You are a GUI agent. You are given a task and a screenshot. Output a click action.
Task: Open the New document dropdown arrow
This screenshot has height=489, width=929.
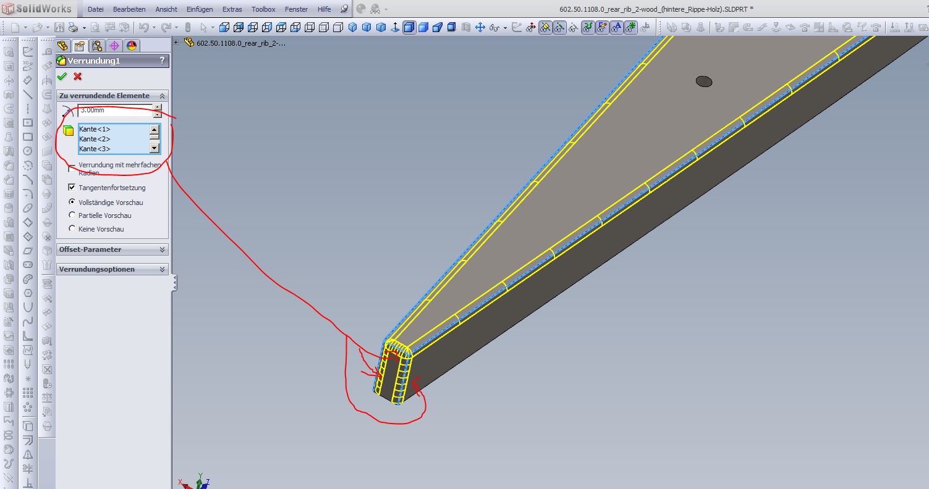point(25,28)
